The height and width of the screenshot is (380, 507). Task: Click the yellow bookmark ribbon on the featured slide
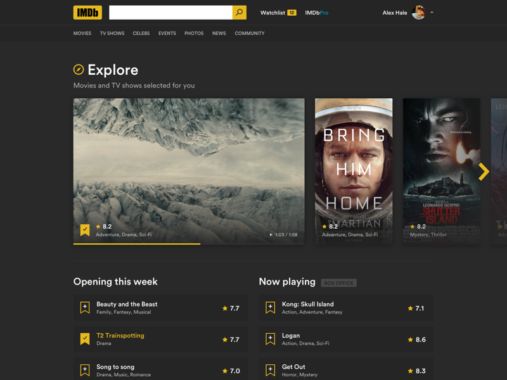click(x=85, y=229)
